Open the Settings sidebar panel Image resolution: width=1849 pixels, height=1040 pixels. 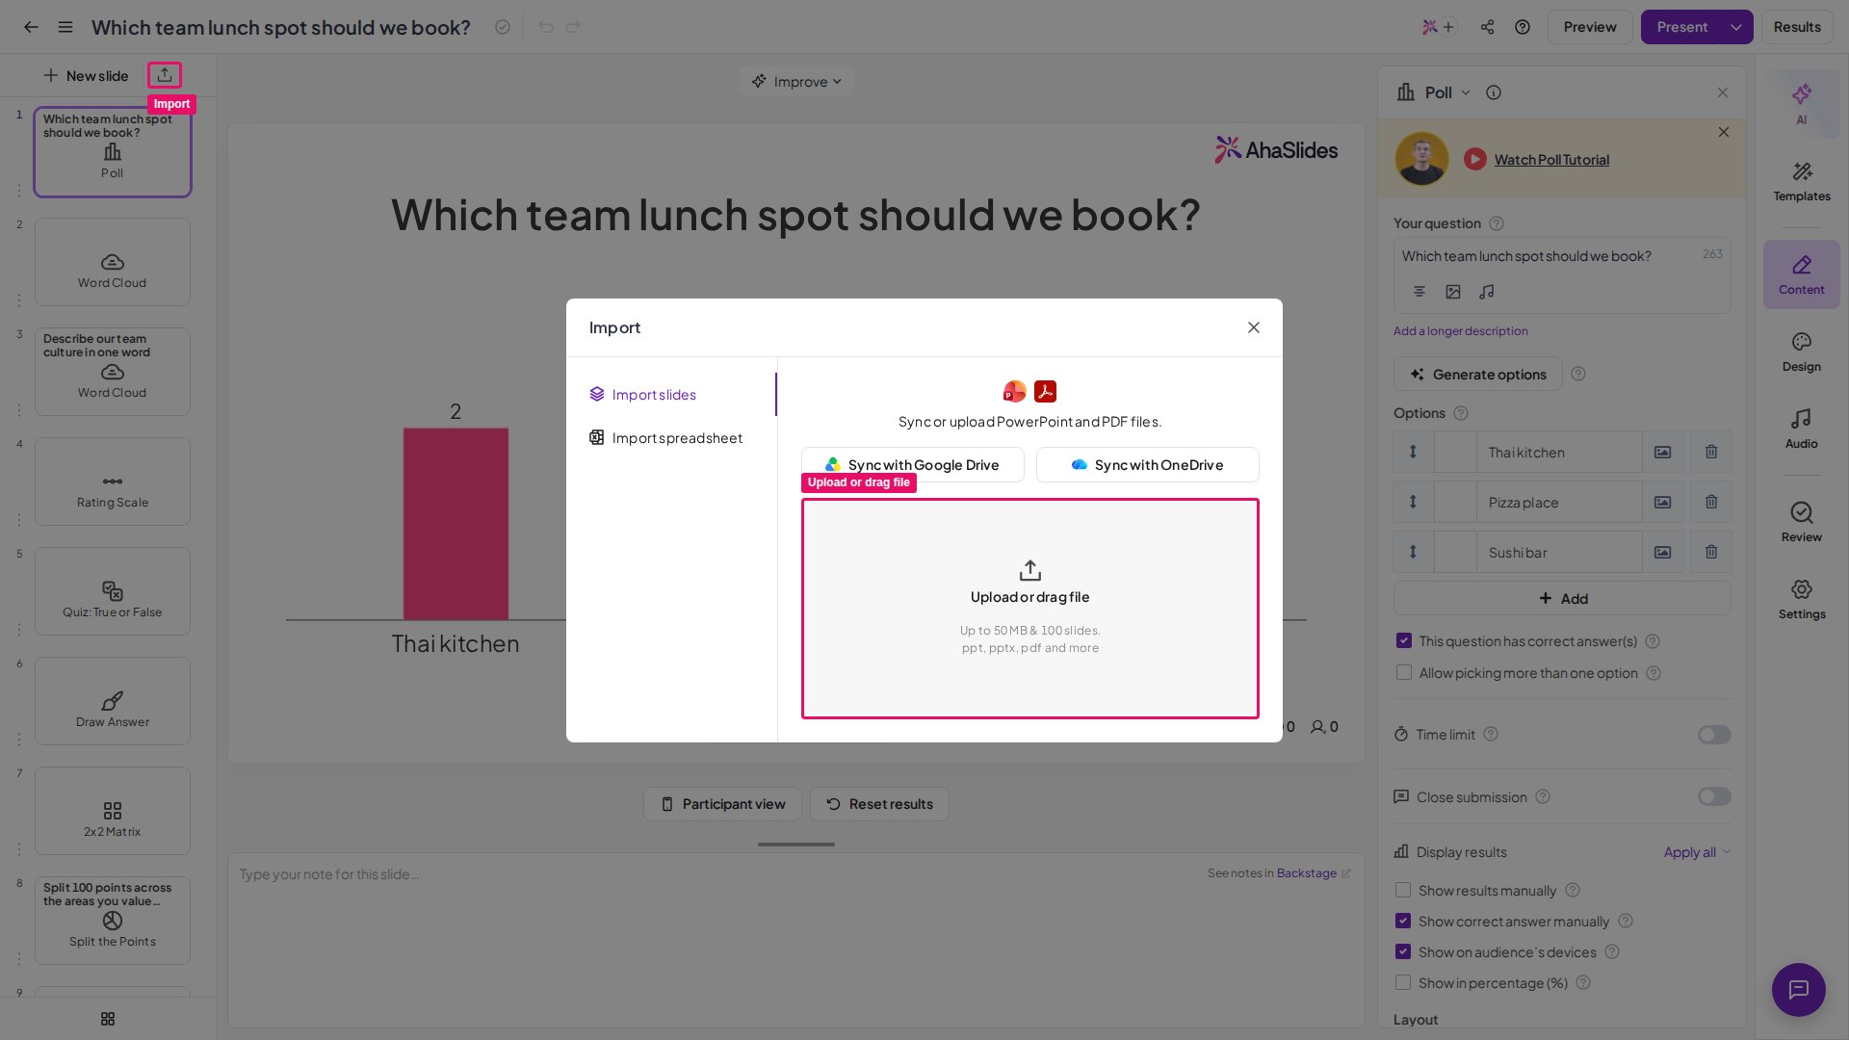(1802, 599)
